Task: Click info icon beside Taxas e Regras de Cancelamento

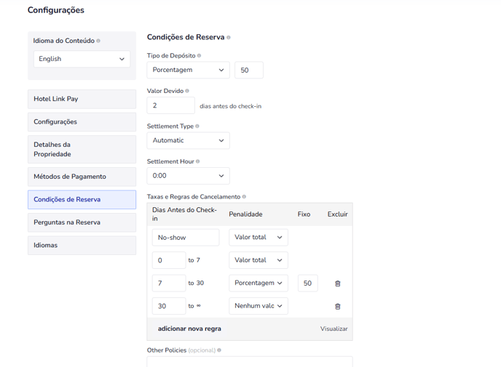Action: (244, 197)
